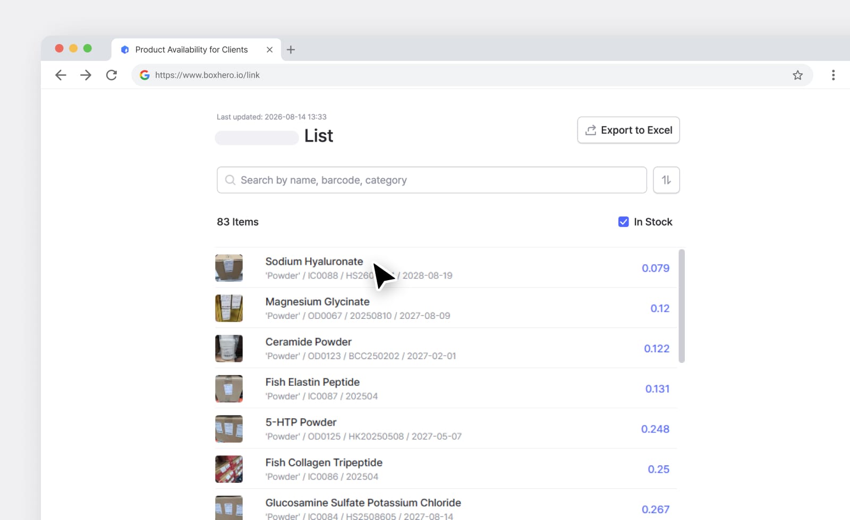Open Glucosamine Sulfate Potassium Chloride thumbnail
Viewport: 850px width, 520px height.
pyautogui.click(x=229, y=508)
